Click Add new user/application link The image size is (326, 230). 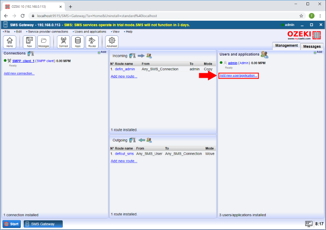[x=238, y=76]
